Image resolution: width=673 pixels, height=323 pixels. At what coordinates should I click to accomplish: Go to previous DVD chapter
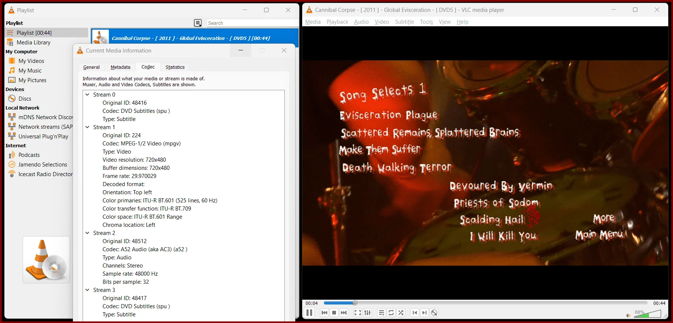[x=415, y=313]
